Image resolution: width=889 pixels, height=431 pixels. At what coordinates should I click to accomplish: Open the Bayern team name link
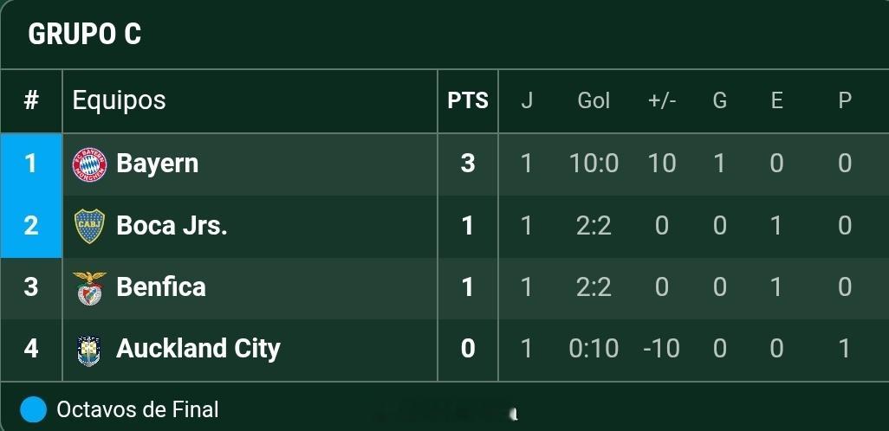point(157,164)
